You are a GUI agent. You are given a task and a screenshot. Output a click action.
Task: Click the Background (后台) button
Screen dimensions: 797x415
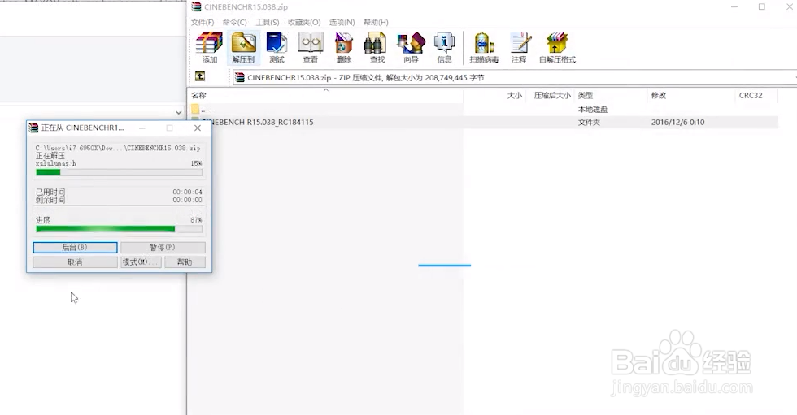[x=75, y=247]
